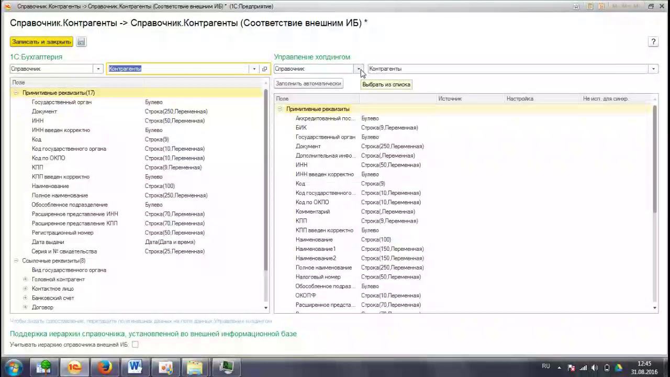Select Вид государственного органа row
The width and height of the screenshot is (670, 377).
click(x=136, y=270)
